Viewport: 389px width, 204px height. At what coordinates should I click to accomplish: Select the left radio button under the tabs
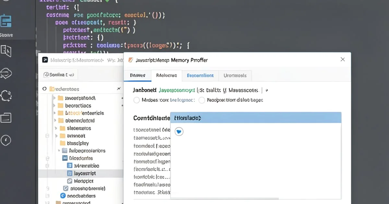tap(136, 100)
